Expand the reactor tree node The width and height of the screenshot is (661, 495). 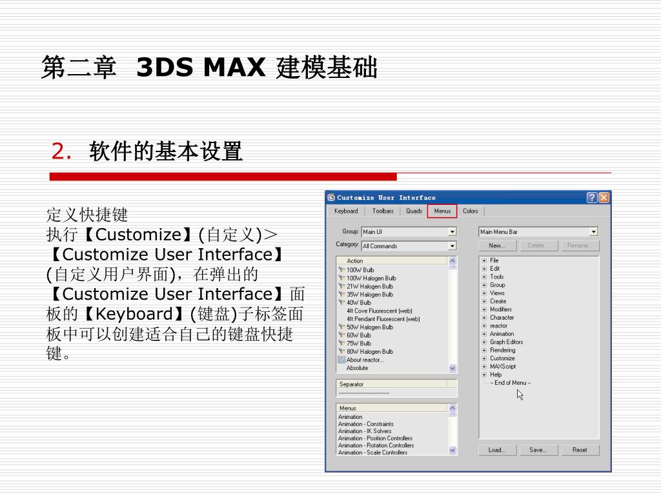(x=484, y=325)
